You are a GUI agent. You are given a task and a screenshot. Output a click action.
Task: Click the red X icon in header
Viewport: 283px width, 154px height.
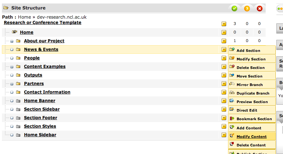(x=260, y=9)
